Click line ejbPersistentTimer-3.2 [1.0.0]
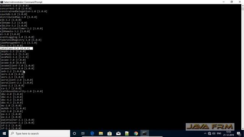The width and height of the screenshot is (244, 137). pyautogui.click(x=21, y=29)
